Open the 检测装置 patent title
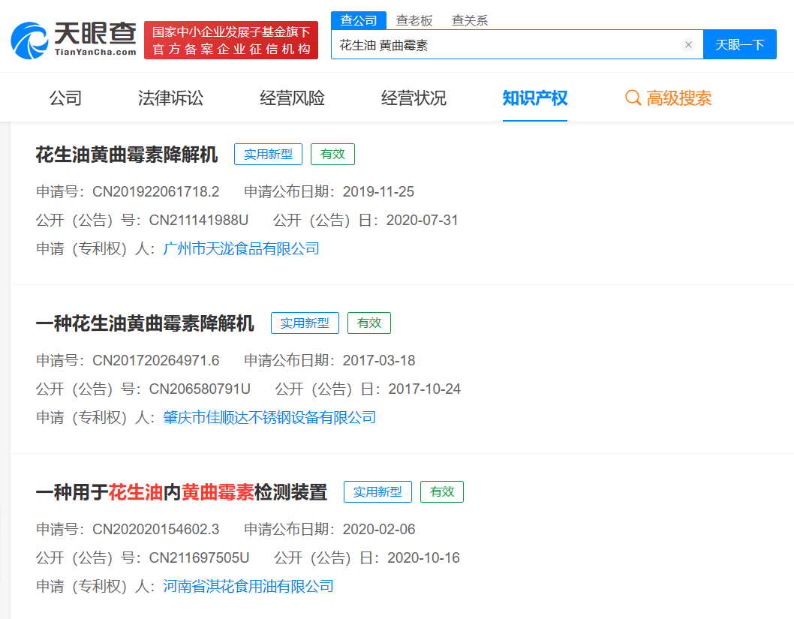The width and height of the screenshot is (794, 619). point(182,492)
